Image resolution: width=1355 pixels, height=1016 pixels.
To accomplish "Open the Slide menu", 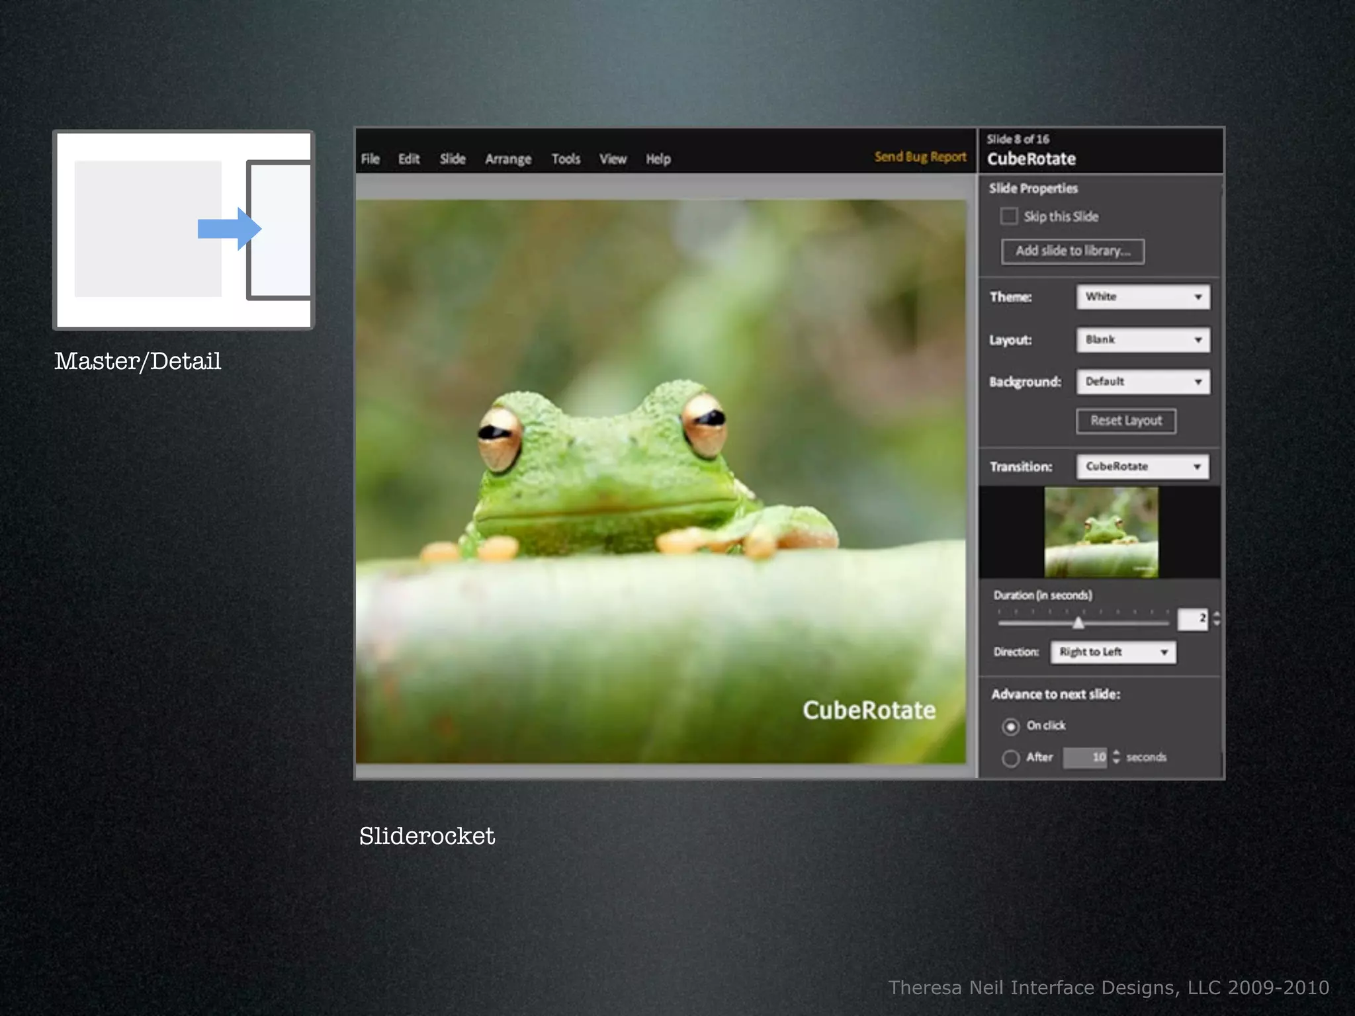I will (453, 159).
